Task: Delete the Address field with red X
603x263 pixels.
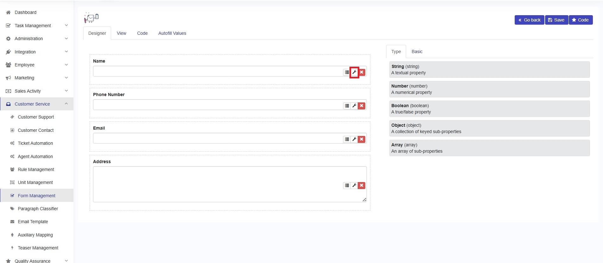Action: pyautogui.click(x=361, y=186)
